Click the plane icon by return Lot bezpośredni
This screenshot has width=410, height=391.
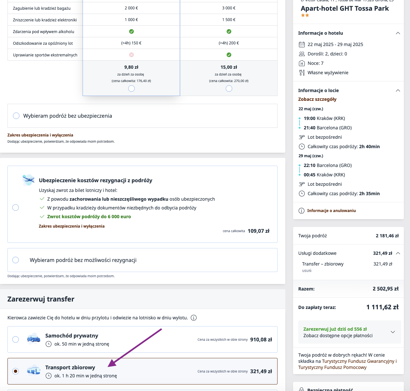[x=302, y=184]
